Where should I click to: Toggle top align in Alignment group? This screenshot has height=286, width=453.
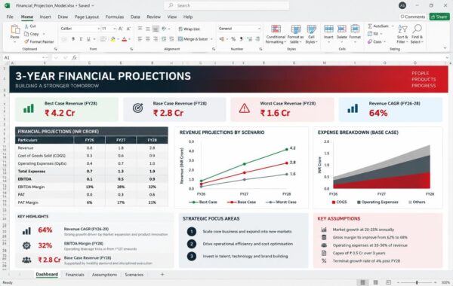(x=140, y=29)
